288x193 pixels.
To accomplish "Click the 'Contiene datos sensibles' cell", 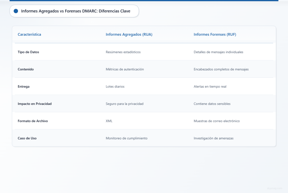I will [212, 104].
